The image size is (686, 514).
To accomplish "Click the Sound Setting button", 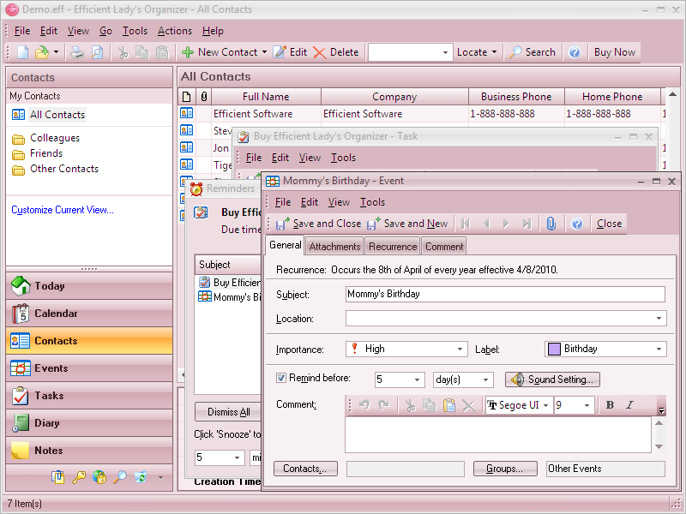I will coord(552,380).
